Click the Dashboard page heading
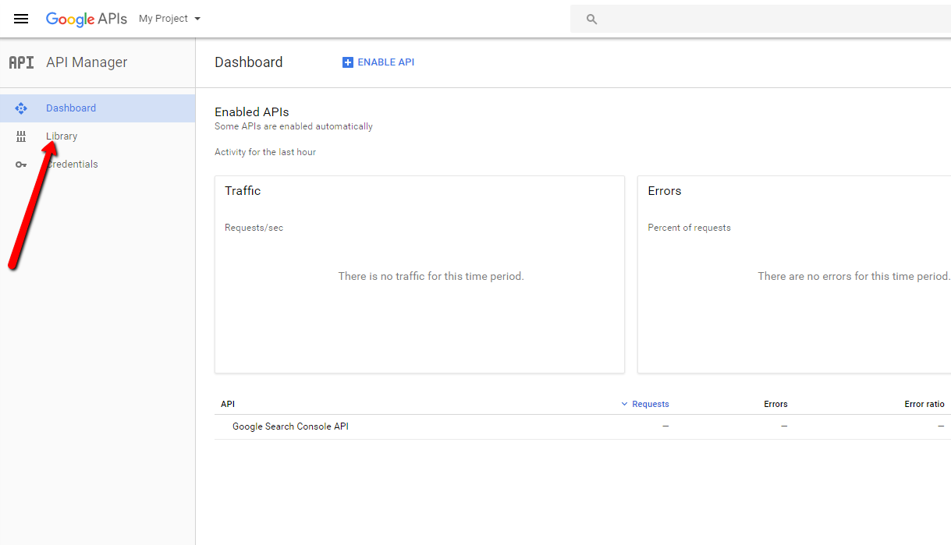 [249, 62]
